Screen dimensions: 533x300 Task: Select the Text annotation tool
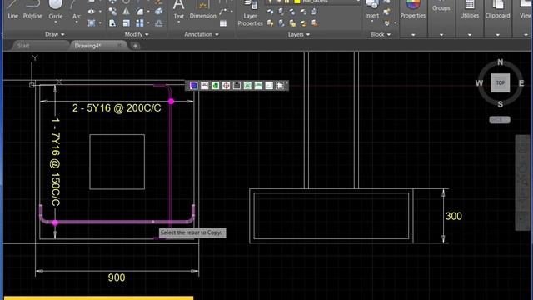pyautogui.click(x=179, y=9)
